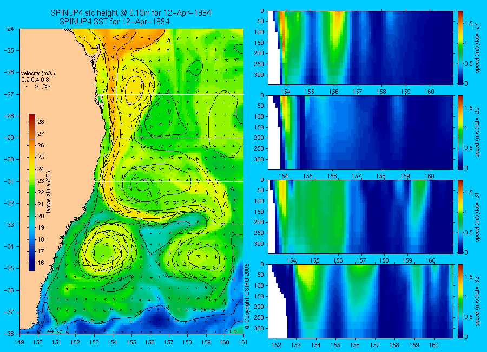Click the 150 longitude label on main map

click(x=38, y=342)
